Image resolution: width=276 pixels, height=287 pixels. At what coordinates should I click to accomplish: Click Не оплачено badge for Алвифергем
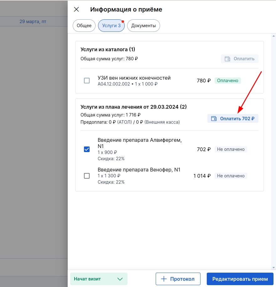click(x=231, y=149)
